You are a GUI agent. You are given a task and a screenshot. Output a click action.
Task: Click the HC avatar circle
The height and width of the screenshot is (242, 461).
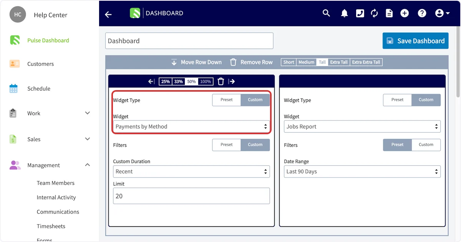pos(18,15)
